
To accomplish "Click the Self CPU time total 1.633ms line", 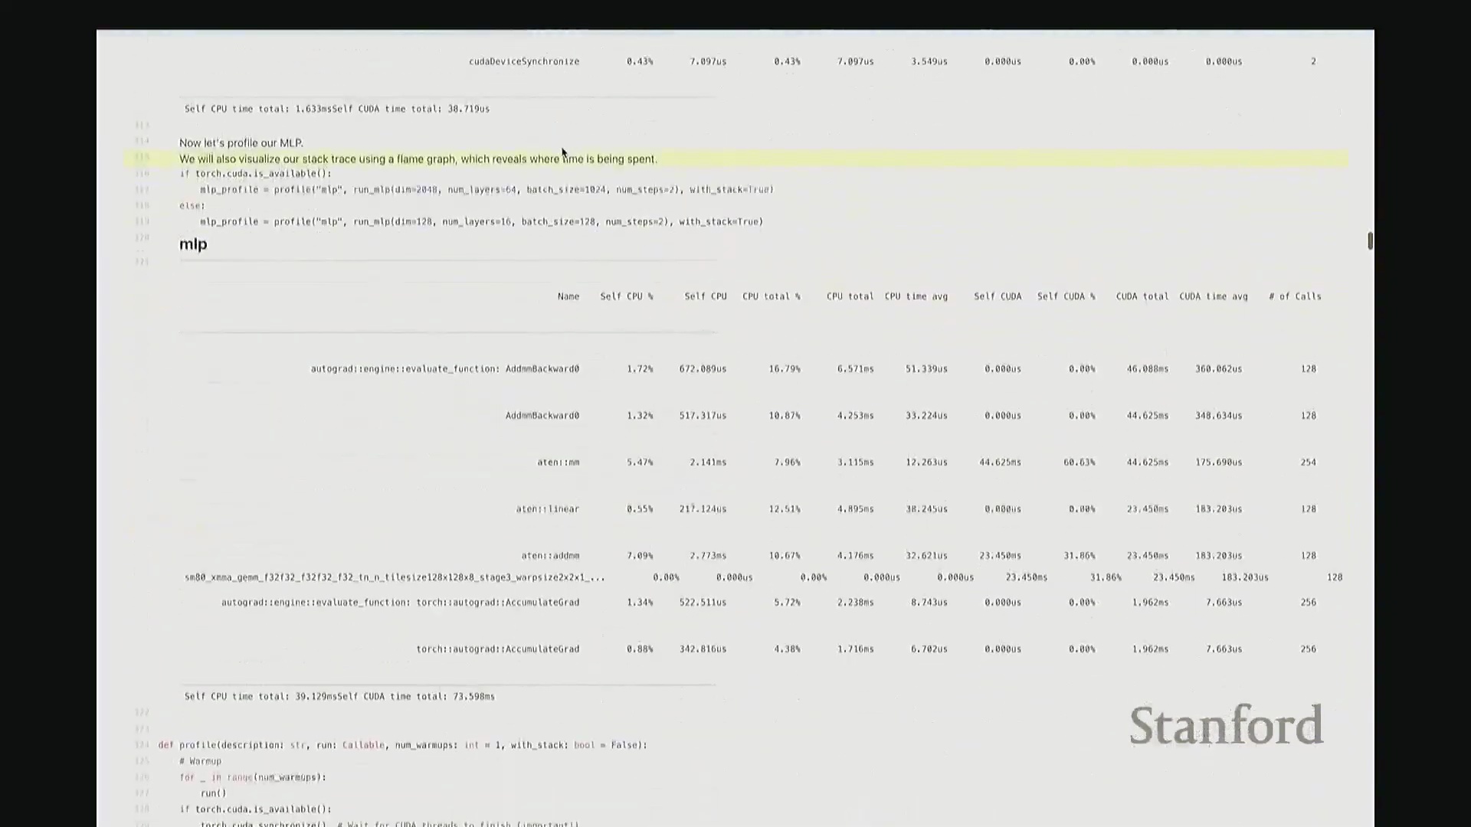I will [336, 109].
